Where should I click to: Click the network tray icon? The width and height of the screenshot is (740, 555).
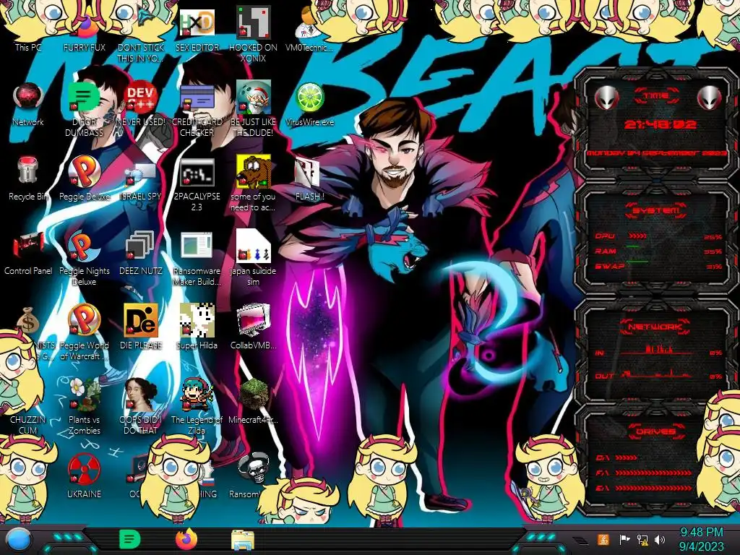642,539
